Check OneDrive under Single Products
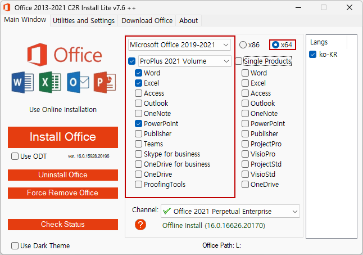This screenshot has height=255, width=363. [245, 185]
